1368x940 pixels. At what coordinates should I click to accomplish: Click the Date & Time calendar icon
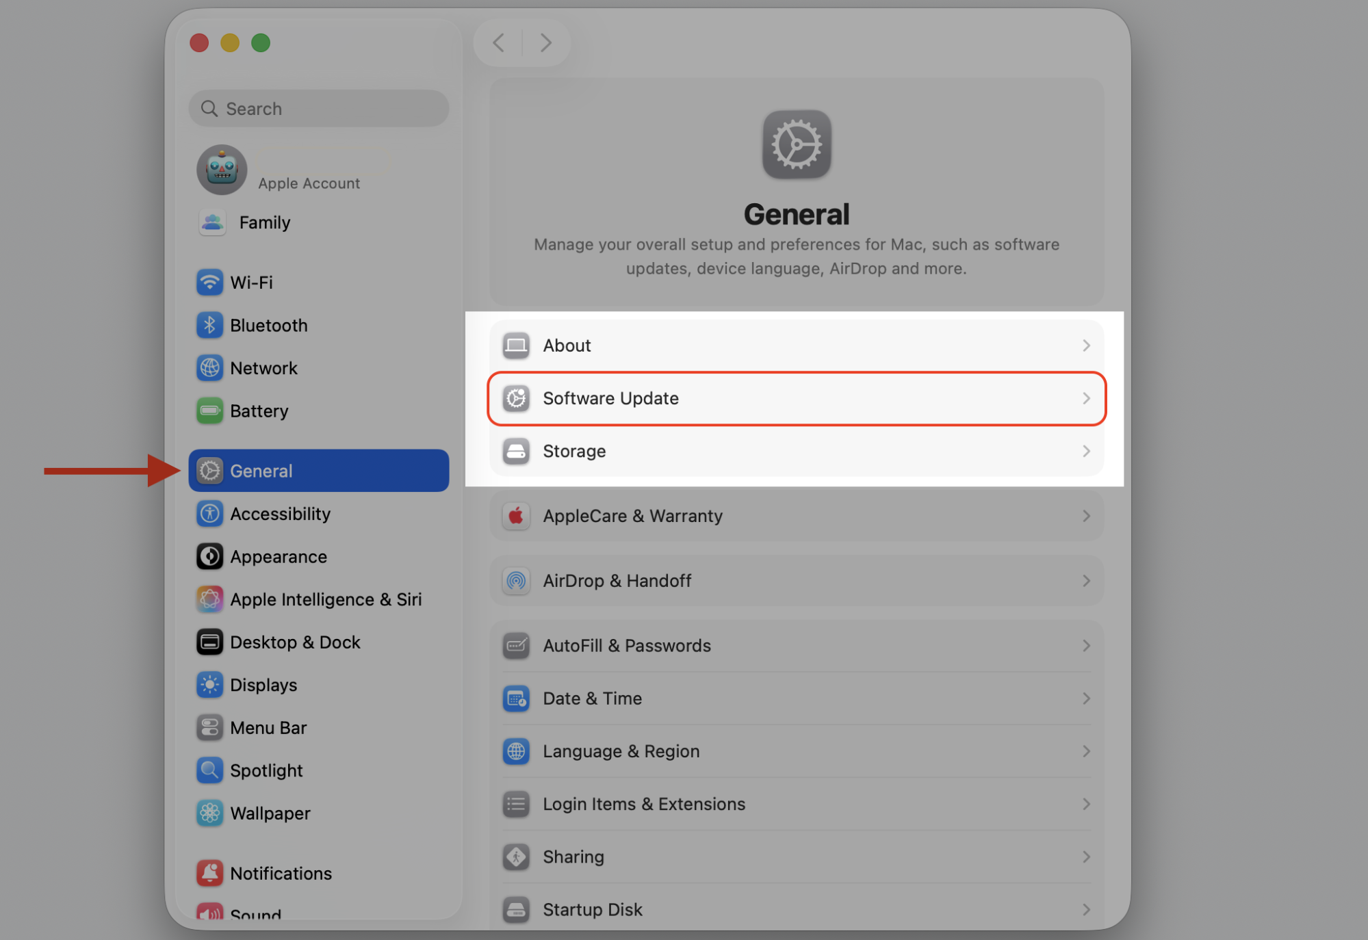516,699
